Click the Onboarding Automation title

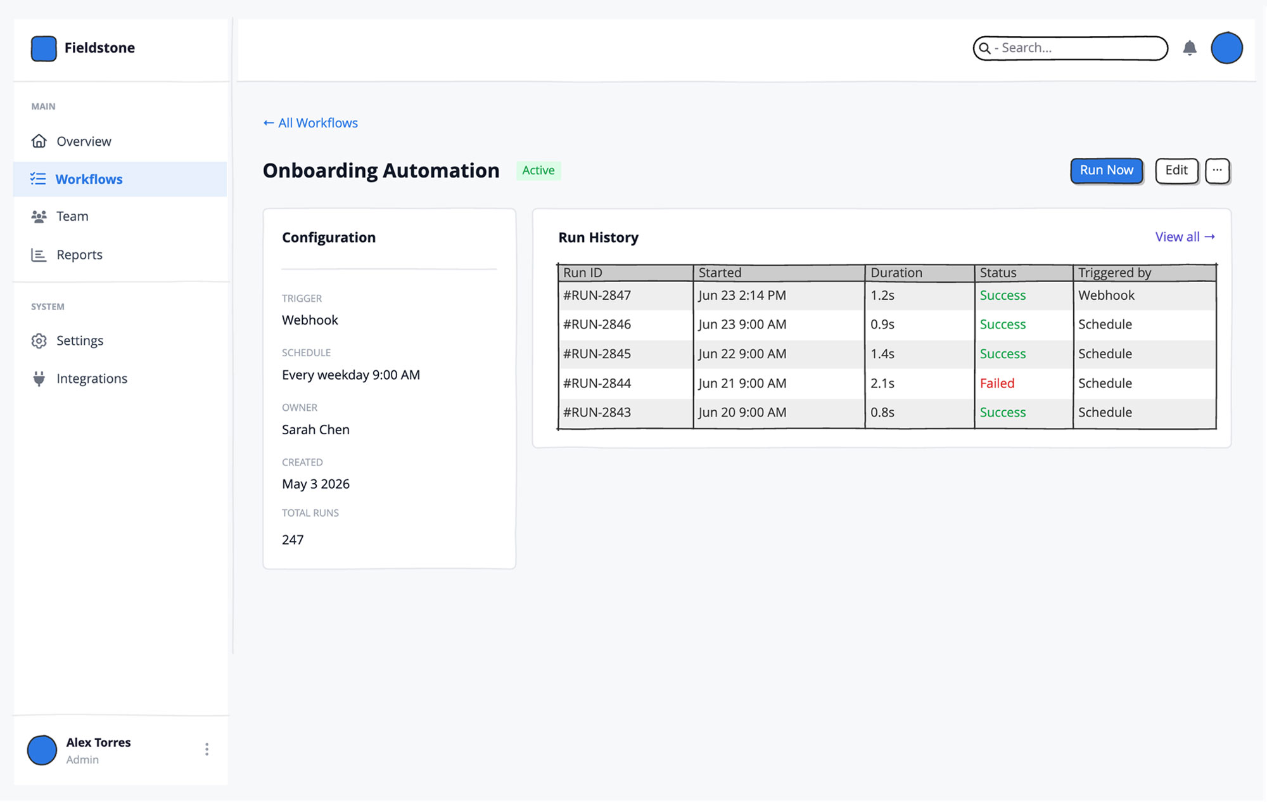pyautogui.click(x=381, y=171)
